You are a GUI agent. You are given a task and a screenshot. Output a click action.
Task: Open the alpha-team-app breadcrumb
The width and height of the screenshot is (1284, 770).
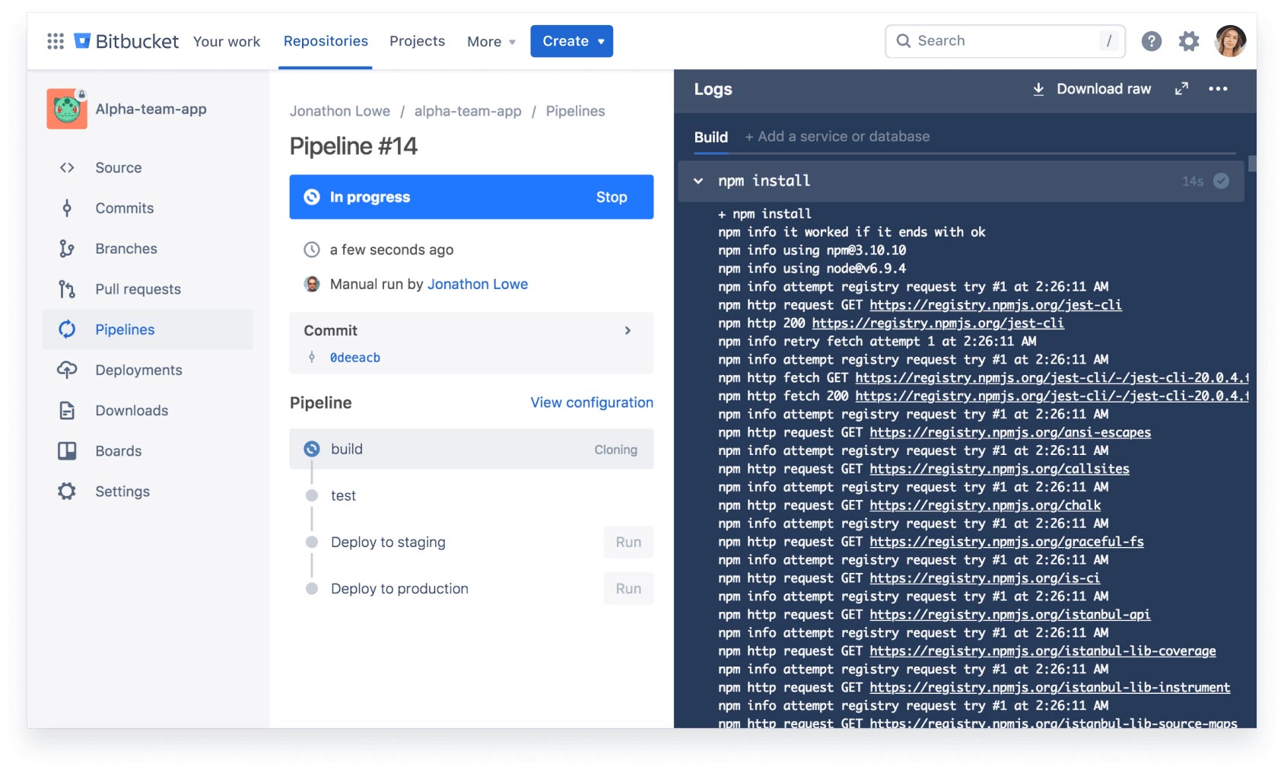(468, 111)
